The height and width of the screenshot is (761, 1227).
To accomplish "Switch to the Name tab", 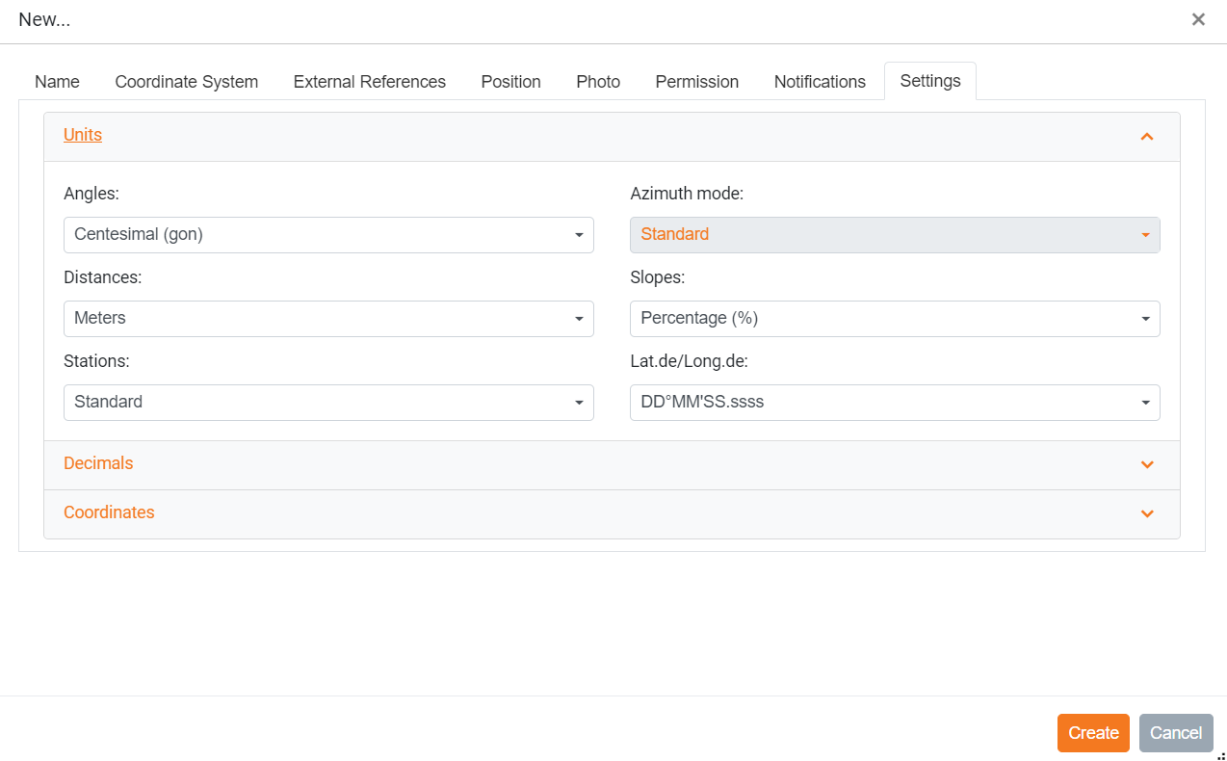I will click(x=57, y=82).
